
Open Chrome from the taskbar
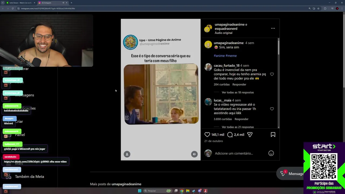[182, 191]
